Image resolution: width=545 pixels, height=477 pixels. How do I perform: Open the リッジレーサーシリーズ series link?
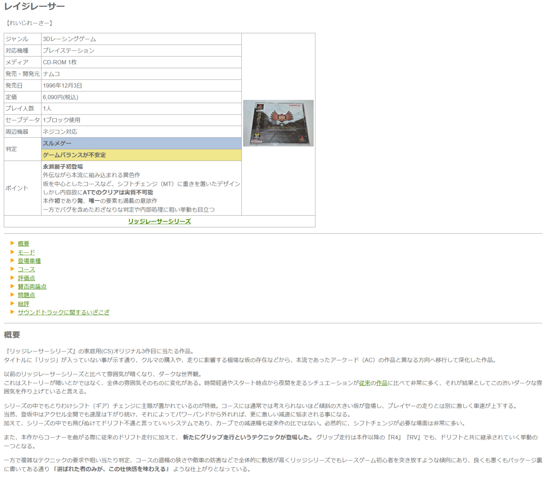point(159,221)
